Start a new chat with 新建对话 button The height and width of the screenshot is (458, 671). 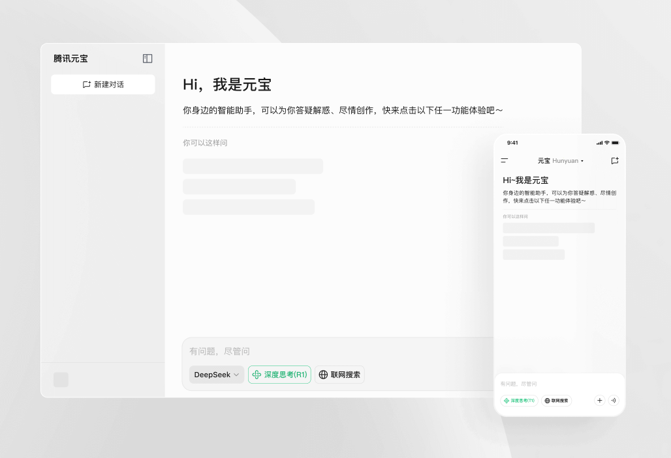[103, 85]
